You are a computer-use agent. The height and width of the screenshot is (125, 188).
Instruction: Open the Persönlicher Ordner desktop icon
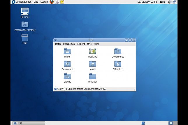tap(25, 25)
